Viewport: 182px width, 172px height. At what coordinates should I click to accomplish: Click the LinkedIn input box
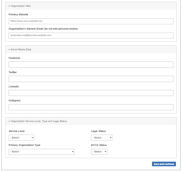(x=91, y=93)
